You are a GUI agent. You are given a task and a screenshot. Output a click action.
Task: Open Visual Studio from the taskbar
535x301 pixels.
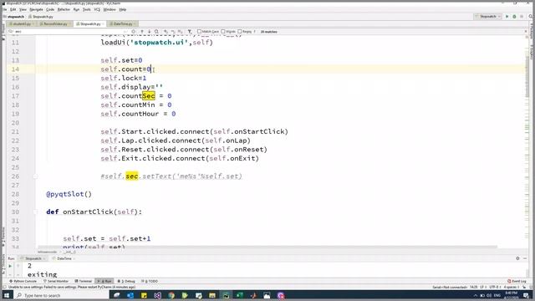[157, 295]
